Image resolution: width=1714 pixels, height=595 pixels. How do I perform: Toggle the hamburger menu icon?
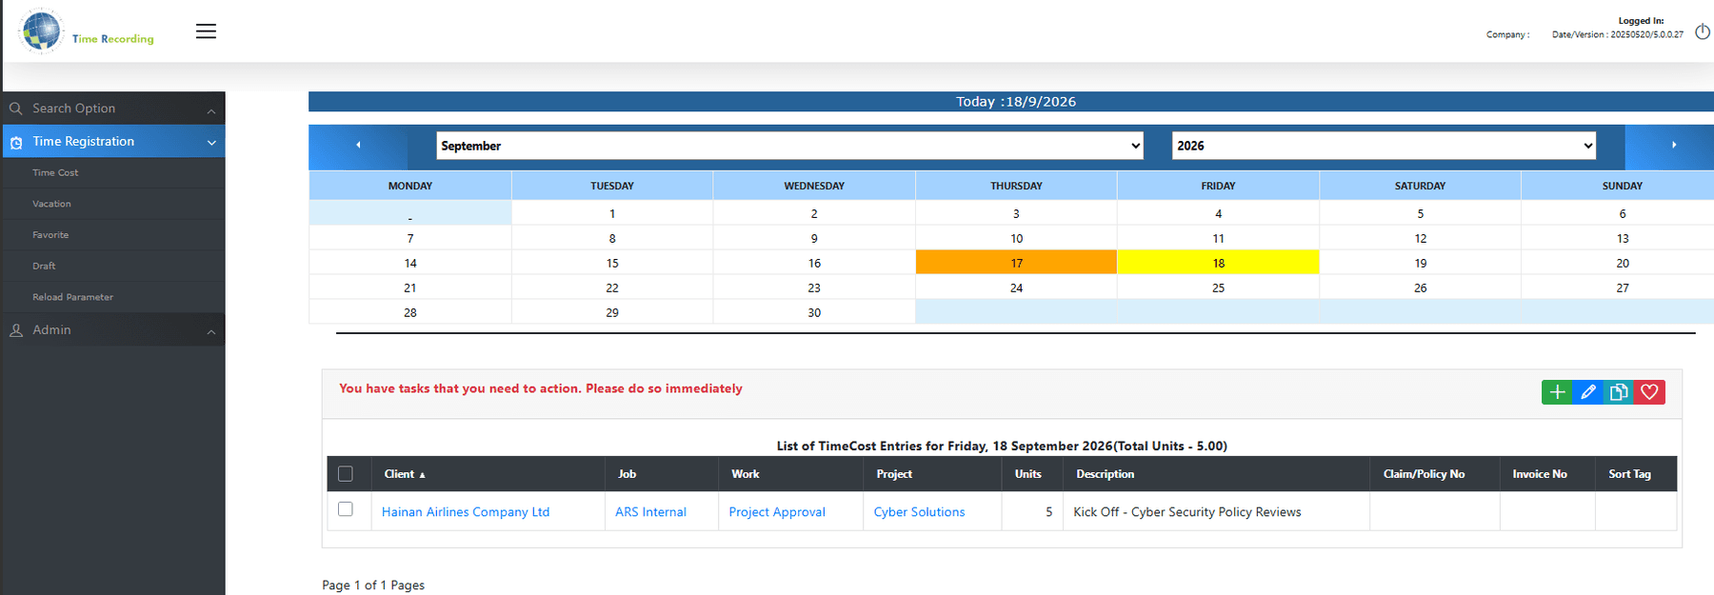pos(206,31)
